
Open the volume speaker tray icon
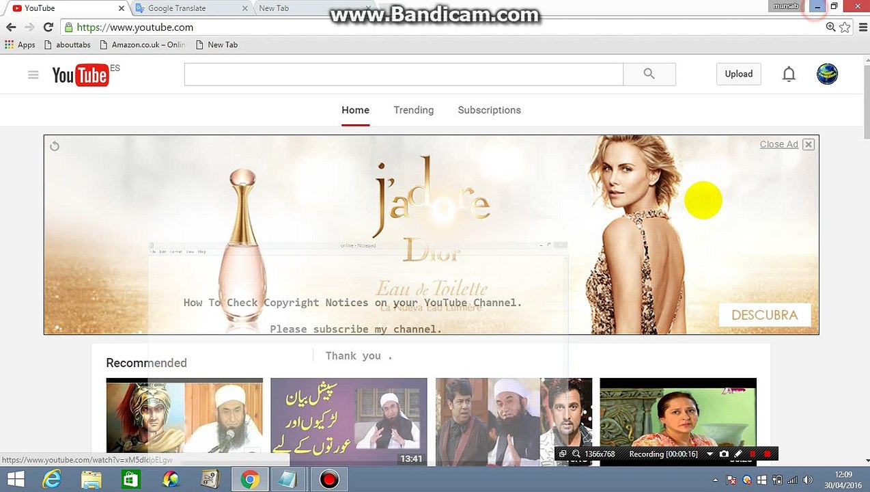[x=809, y=480]
